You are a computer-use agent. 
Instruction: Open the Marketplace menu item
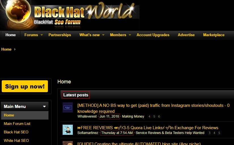coord(214,35)
